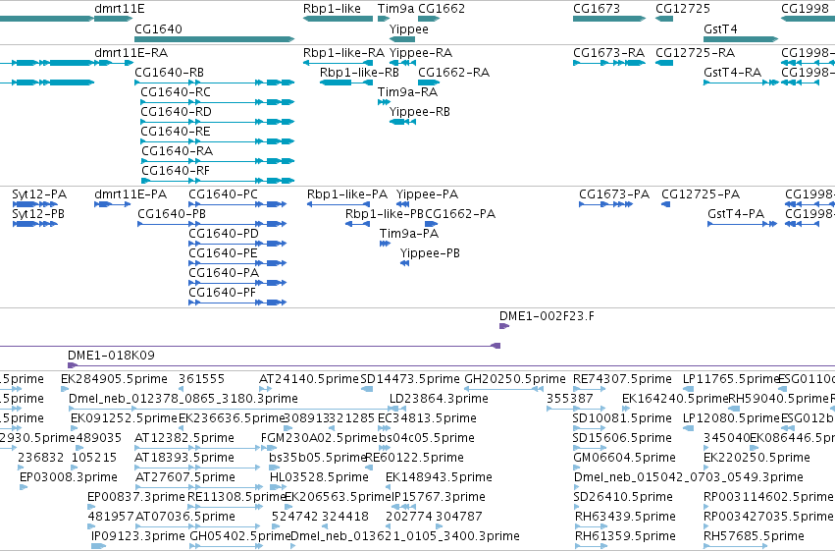
Task: Open the CG12725-RA transcript
Action: (695, 53)
